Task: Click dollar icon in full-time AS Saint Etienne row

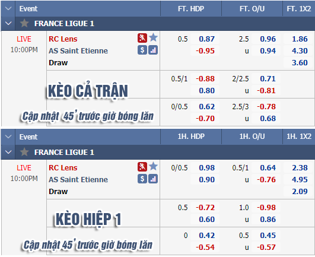Action: click(x=142, y=50)
